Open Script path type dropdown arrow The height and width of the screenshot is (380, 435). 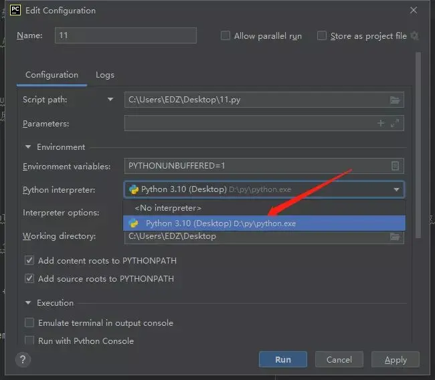click(x=110, y=99)
